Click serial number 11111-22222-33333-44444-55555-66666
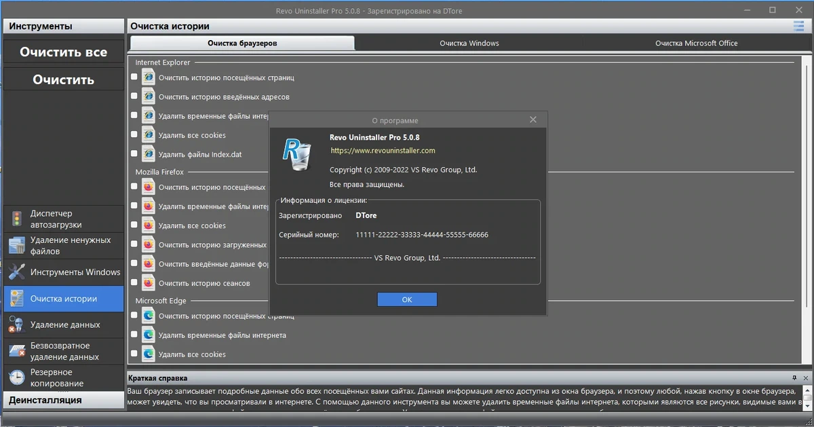Image resolution: width=814 pixels, height=427 pixels. (422, 235)
